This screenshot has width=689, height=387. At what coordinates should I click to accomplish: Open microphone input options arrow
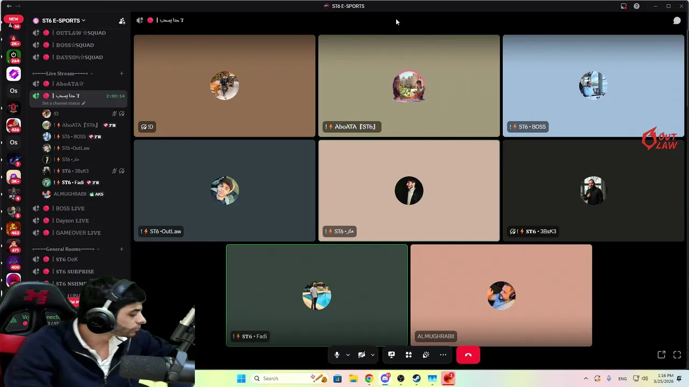click(348, 355)
